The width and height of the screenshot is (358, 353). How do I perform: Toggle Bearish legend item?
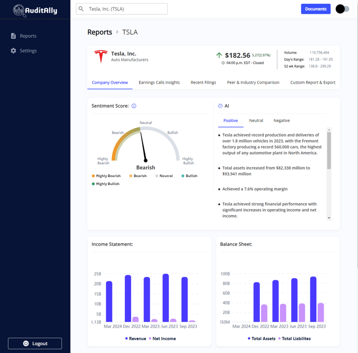click(138, 176)
